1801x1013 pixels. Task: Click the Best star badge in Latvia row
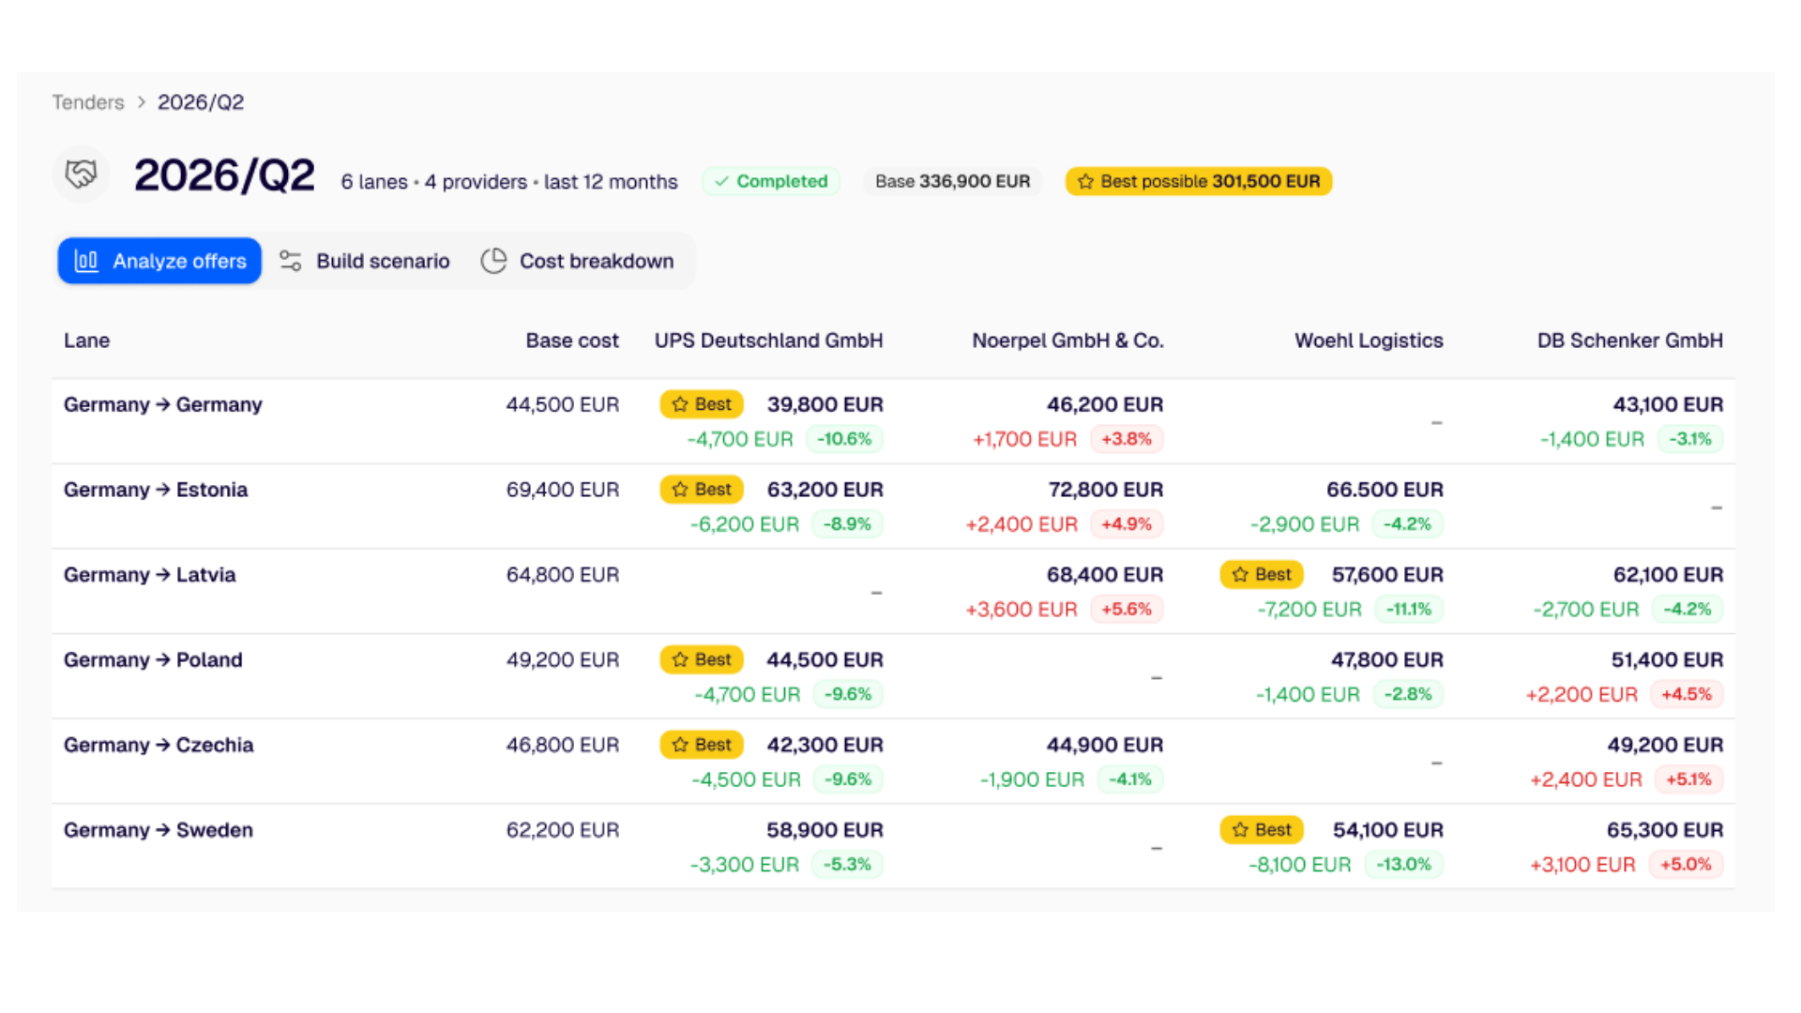1262,574
